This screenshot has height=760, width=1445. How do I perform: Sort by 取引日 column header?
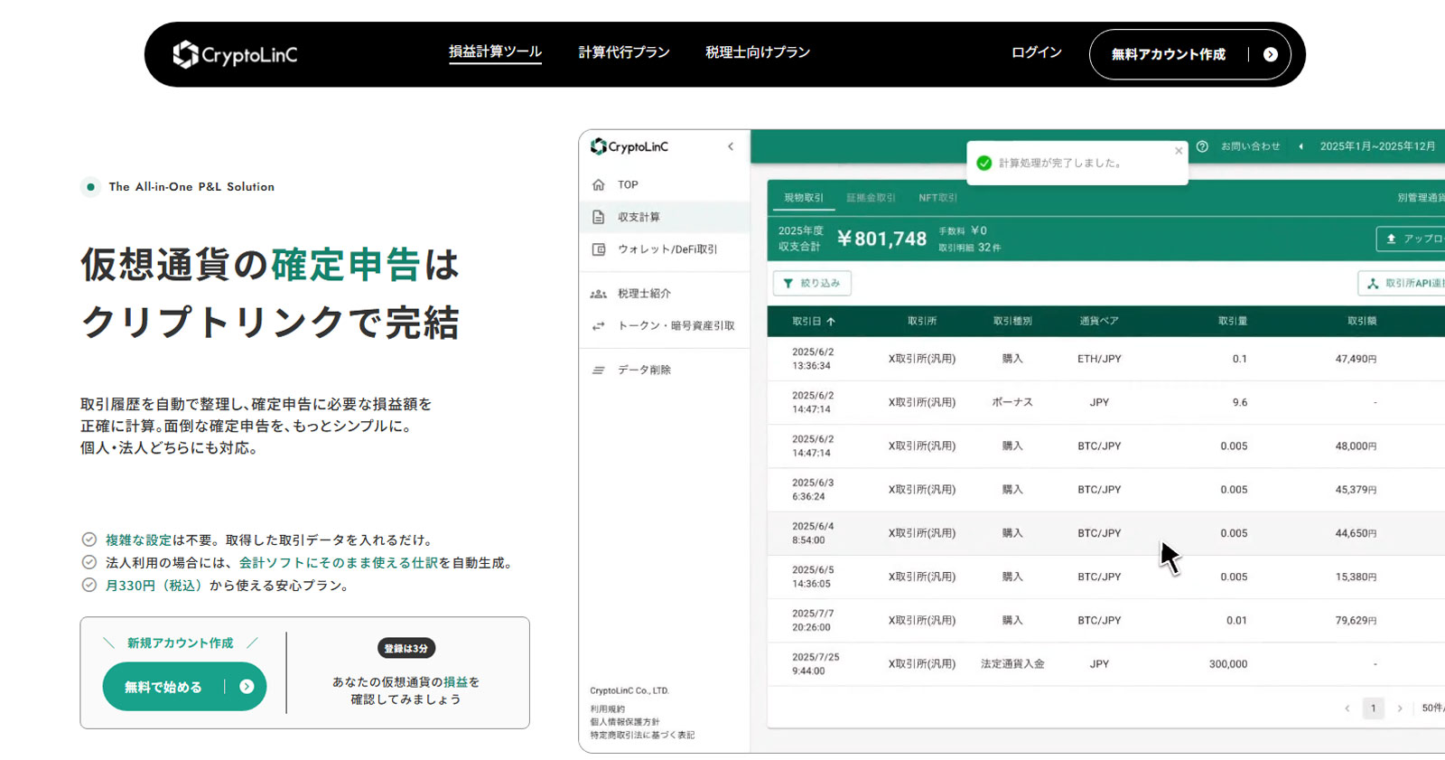[814, 321]
